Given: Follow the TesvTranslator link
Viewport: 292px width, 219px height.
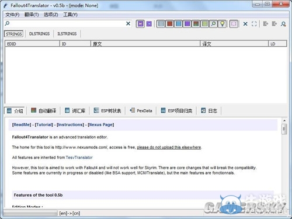Looking at the screenshot, I should tap(79, 158).
